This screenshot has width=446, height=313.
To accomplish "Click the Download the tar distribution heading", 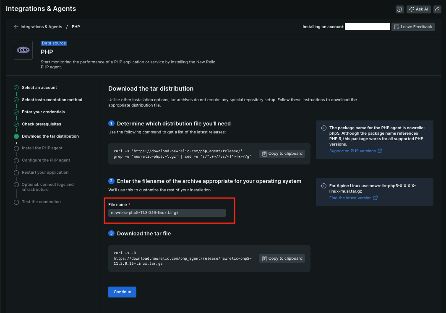I will (x=151, y=89).
